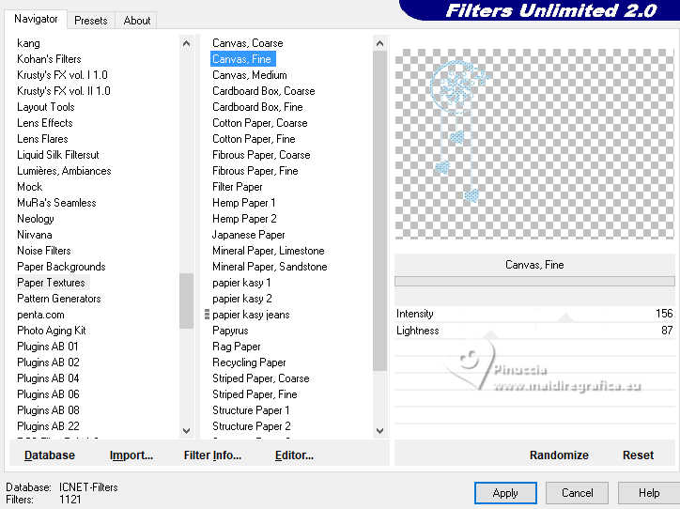This screenshot has height=509, width=680.
Task: Select penta.com category
Action: click(x=40, y=315)
